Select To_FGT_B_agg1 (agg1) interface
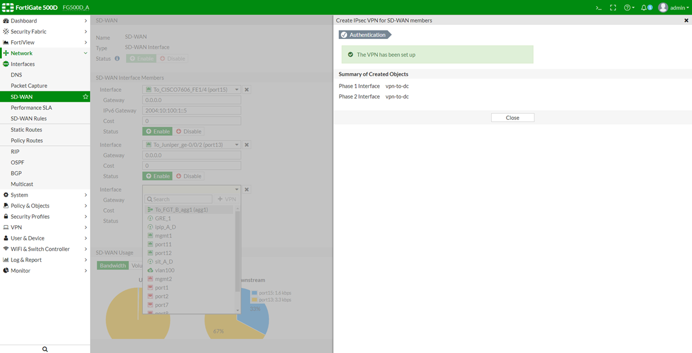Image resolution: width=692 pixels, height=353 pixels. (189, 209)
